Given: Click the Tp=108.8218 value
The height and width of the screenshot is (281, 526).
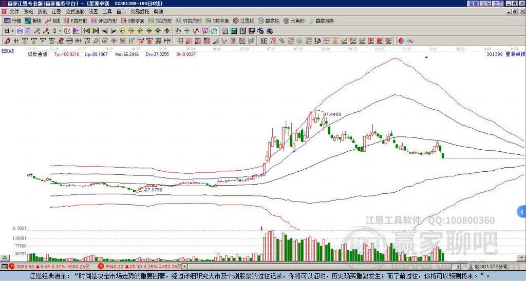Looking at the screenshot, I should click(67, 54).
